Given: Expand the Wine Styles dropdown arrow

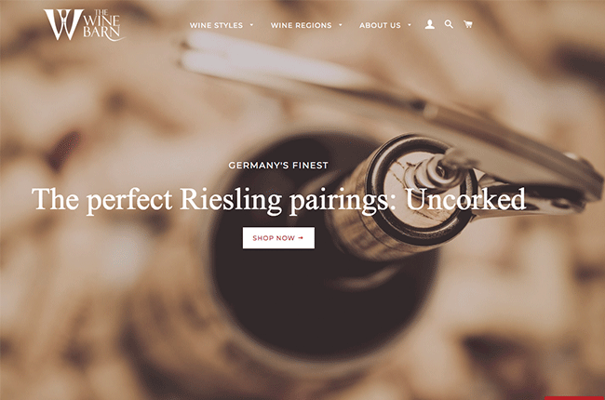Looking at the screenshot, I should [251, 25].
